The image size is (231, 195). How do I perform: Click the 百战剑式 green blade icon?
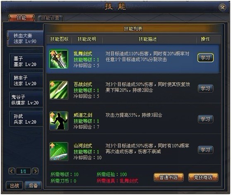tap(59, 90)
